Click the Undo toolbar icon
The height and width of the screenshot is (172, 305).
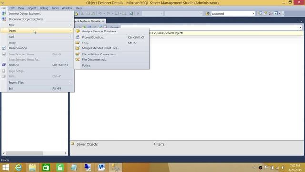pos(100,14)
